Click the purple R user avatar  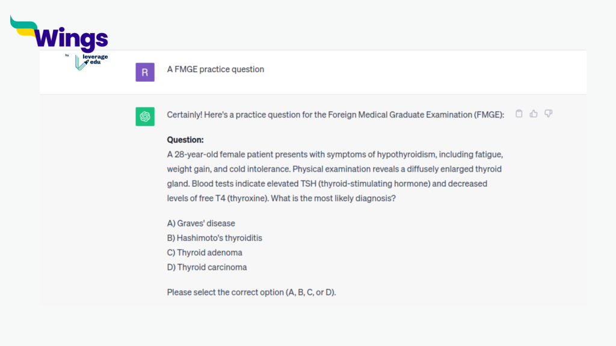click(144, 71)
